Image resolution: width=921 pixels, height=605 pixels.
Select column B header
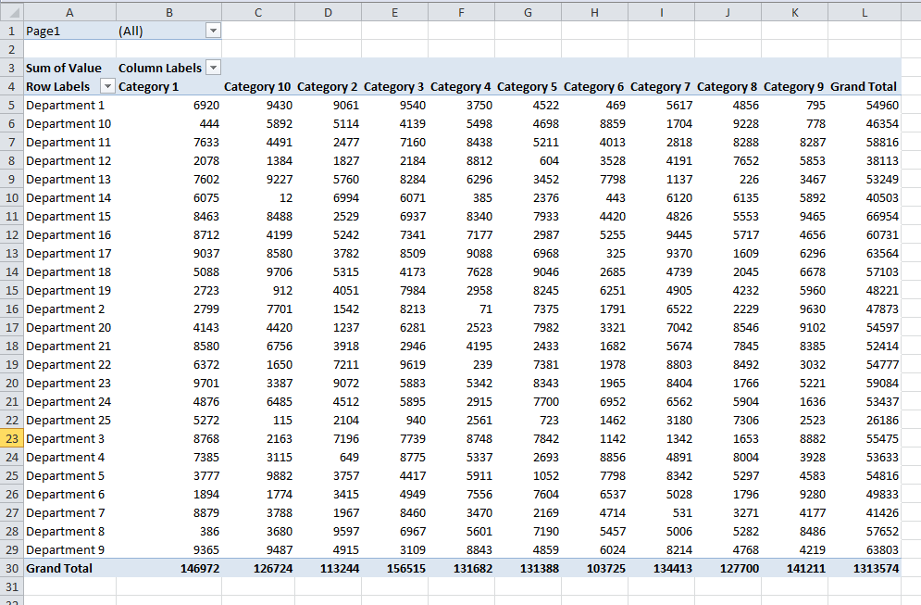pyautogui.click(x=168, y=11)
